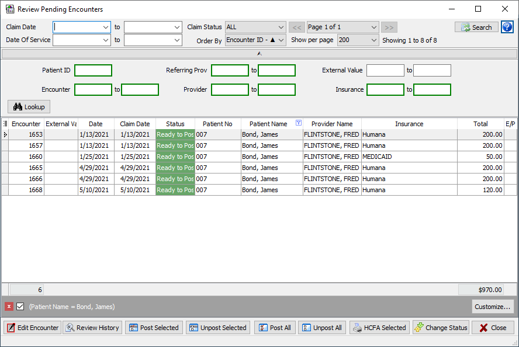Sort by the Total column header
The width and height of the screenshot is (519, 347).
[480, 124]
